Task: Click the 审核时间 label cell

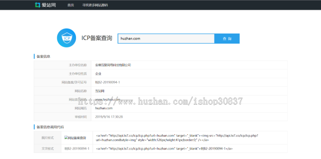Action: 62,117
